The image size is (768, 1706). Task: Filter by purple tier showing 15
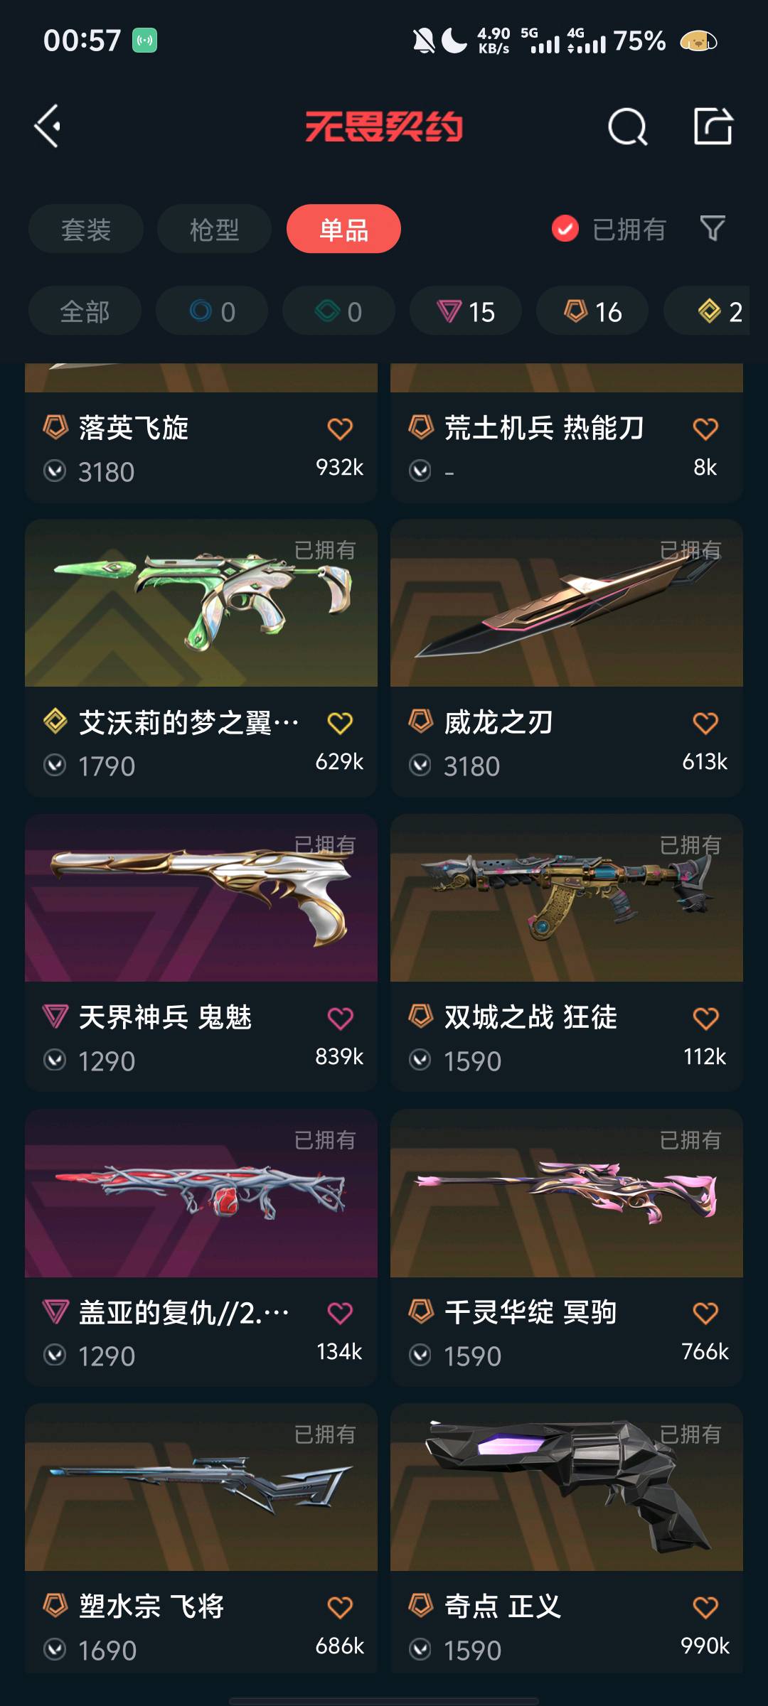point(466,311)
